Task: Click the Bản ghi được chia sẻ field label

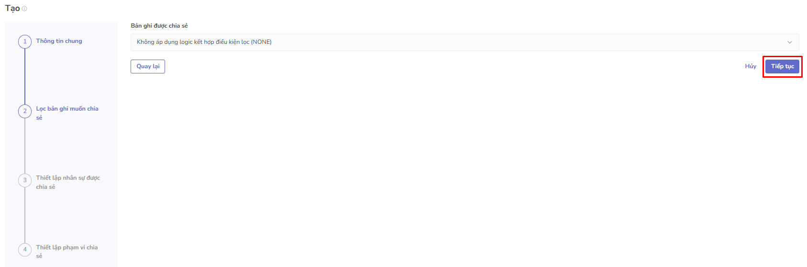Action: 159,26
